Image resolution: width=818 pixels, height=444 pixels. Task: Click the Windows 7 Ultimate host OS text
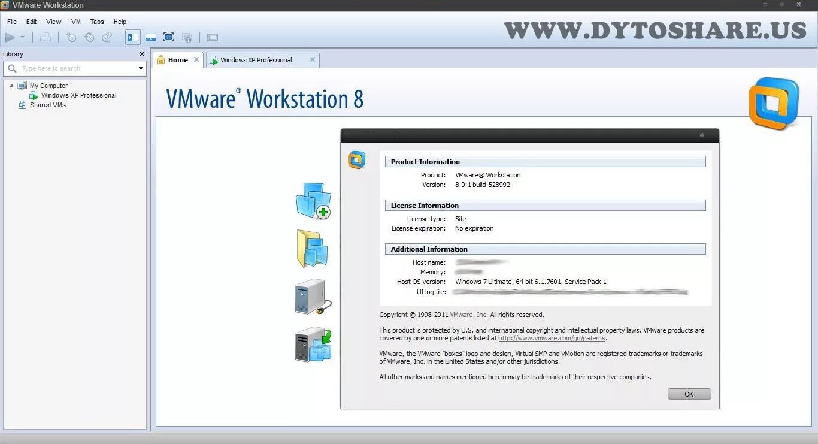click(531, 282)
